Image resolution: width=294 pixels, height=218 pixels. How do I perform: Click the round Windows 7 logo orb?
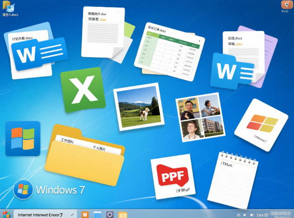(23, 189)
